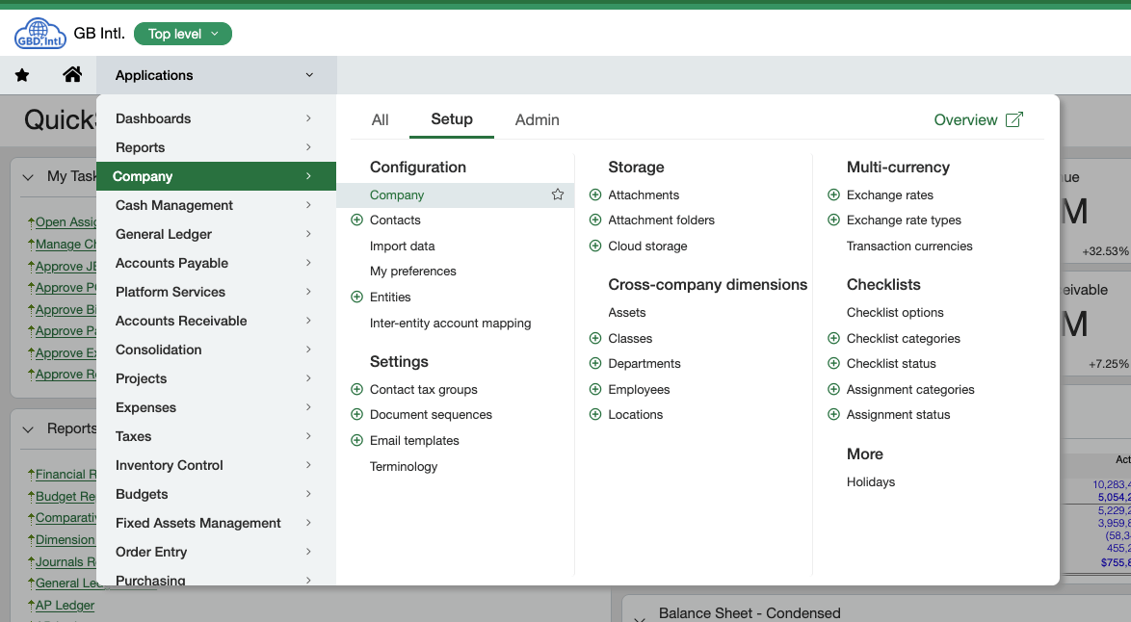Image resolution: width=1131 pixels, height=622 pixels.
Task: Switch to the Setup tab
Action: (452, 119)
